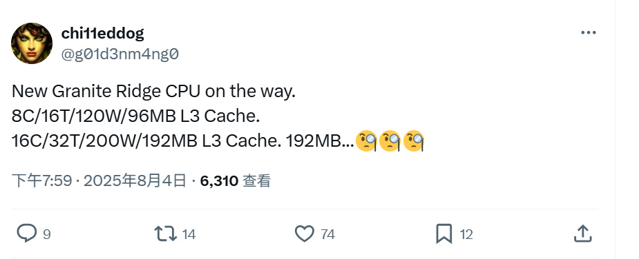Viewport: 639px width, 259px height.
Task: Click the "New Granite Ridge CPU" text line
Action: coord(153,92)
